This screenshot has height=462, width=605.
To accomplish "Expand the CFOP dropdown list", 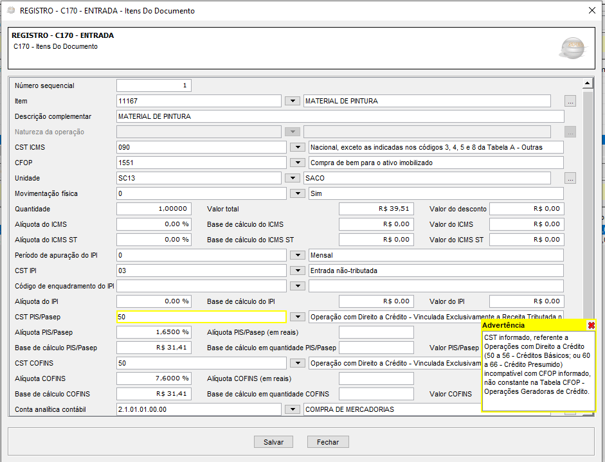I will [297, 163].
